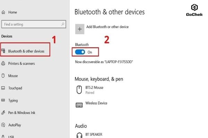
Task: Click Add Bluetooth or other device
Action: click(107, 27)
